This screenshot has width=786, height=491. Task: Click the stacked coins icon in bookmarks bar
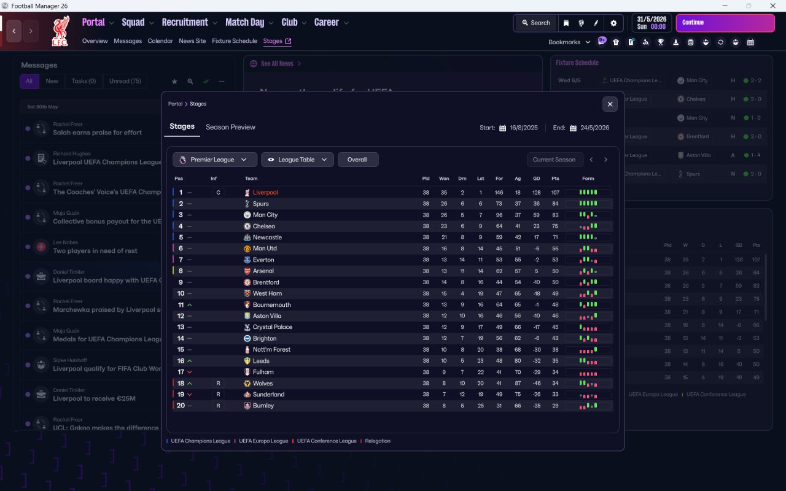click(x=691, y=42)
